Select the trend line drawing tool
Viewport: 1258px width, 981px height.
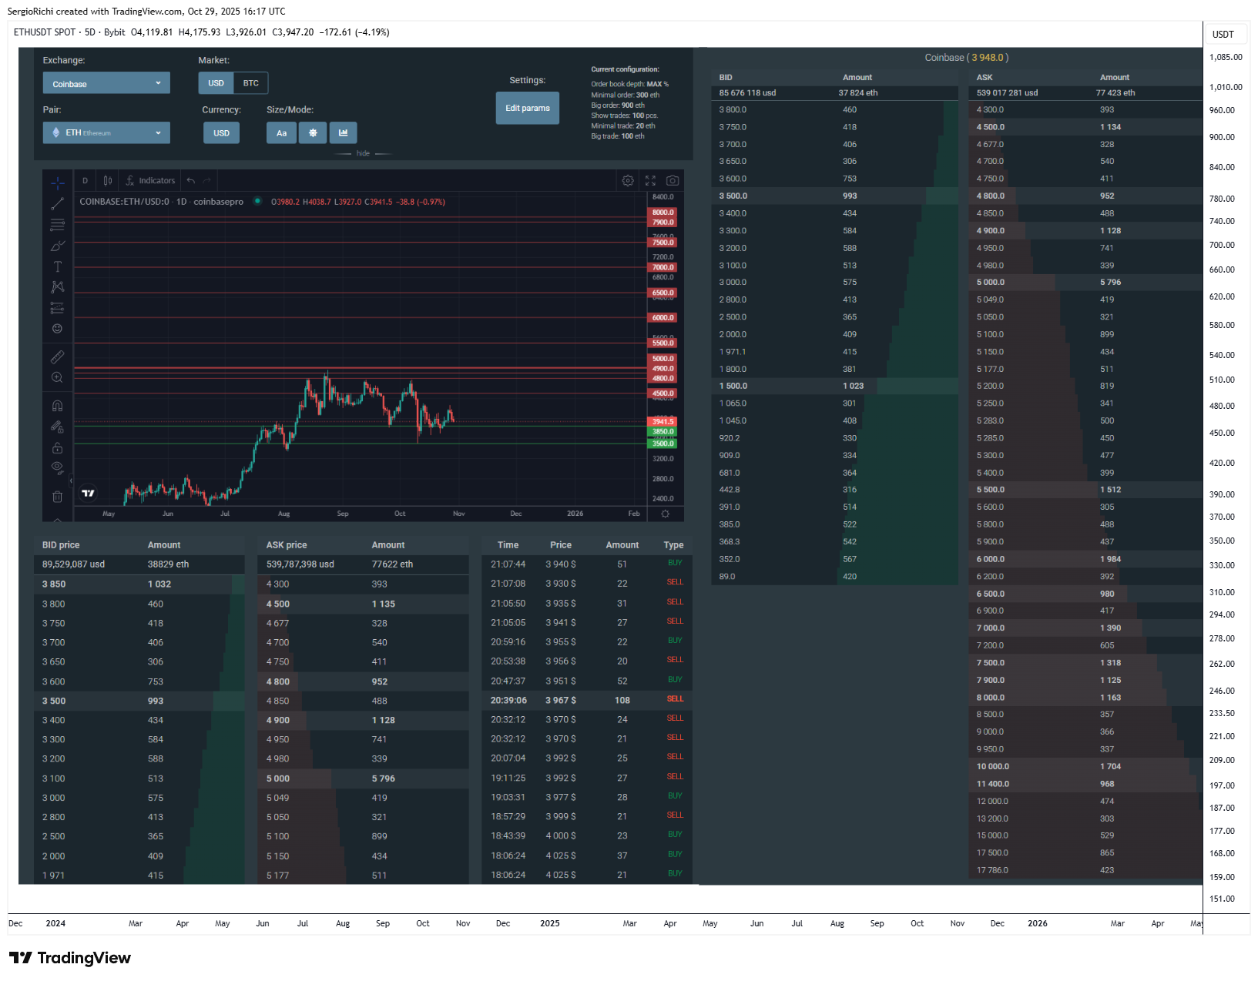coord(57,204)
